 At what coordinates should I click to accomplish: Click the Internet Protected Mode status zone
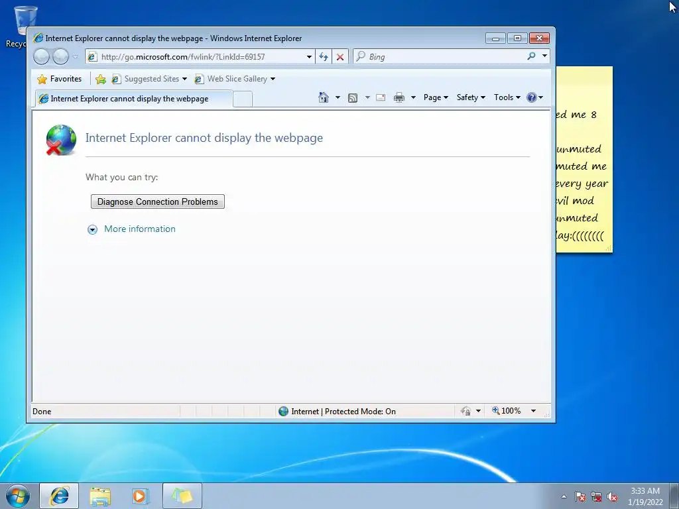(337, 411)
